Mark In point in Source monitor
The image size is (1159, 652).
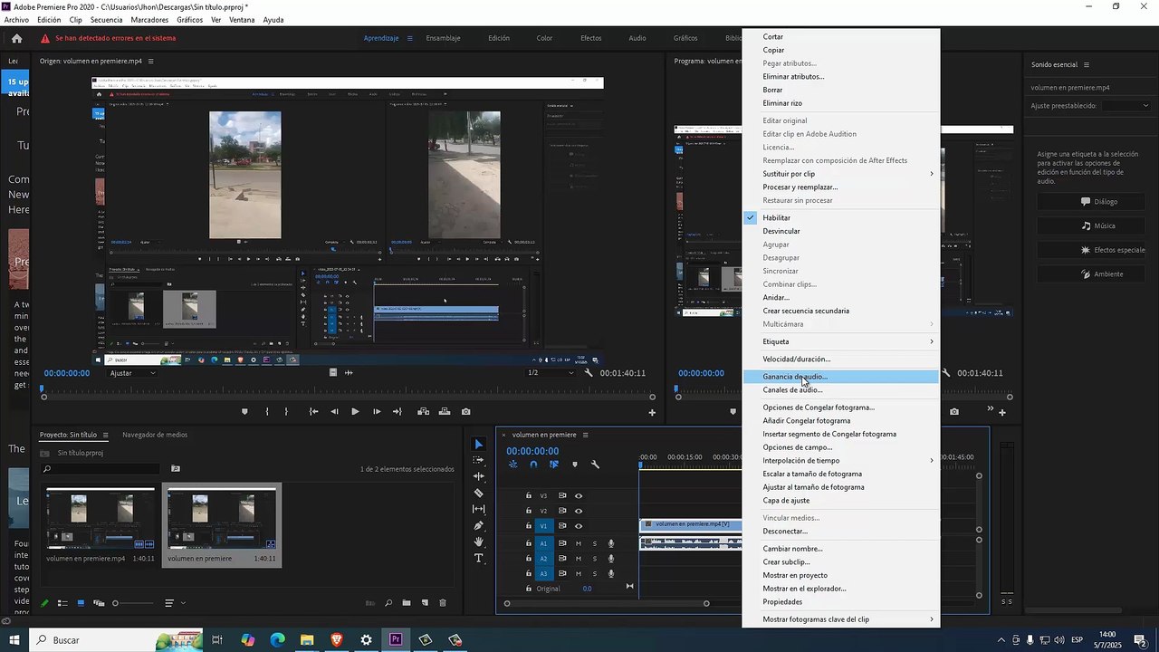pos(267,412)
